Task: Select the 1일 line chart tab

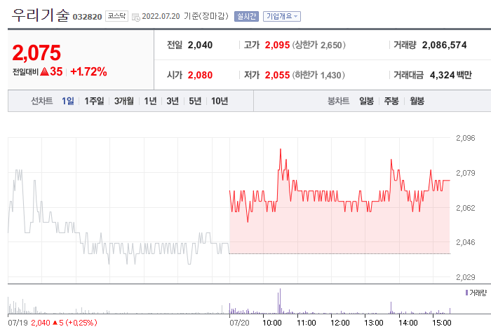Action: pyautogui.click(x=67, y=101)
